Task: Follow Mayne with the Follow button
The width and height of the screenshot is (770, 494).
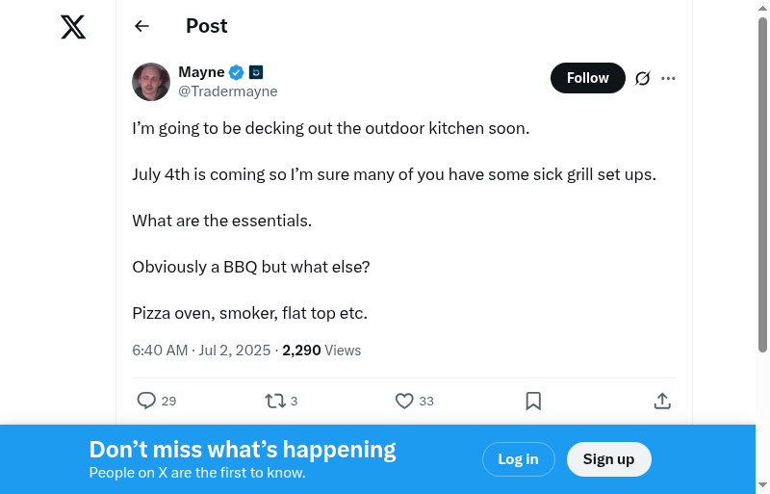Action: (x=587, y=78)
